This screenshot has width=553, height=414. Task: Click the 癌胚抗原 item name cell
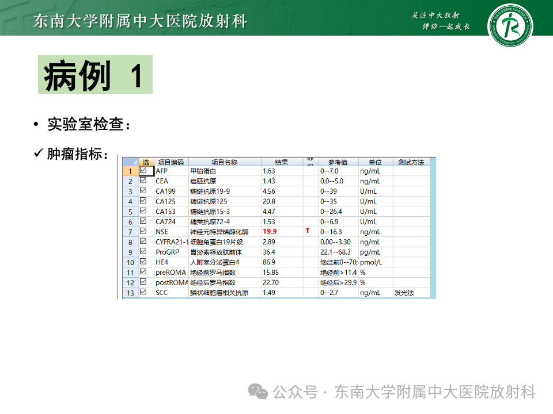pos(225,181)
